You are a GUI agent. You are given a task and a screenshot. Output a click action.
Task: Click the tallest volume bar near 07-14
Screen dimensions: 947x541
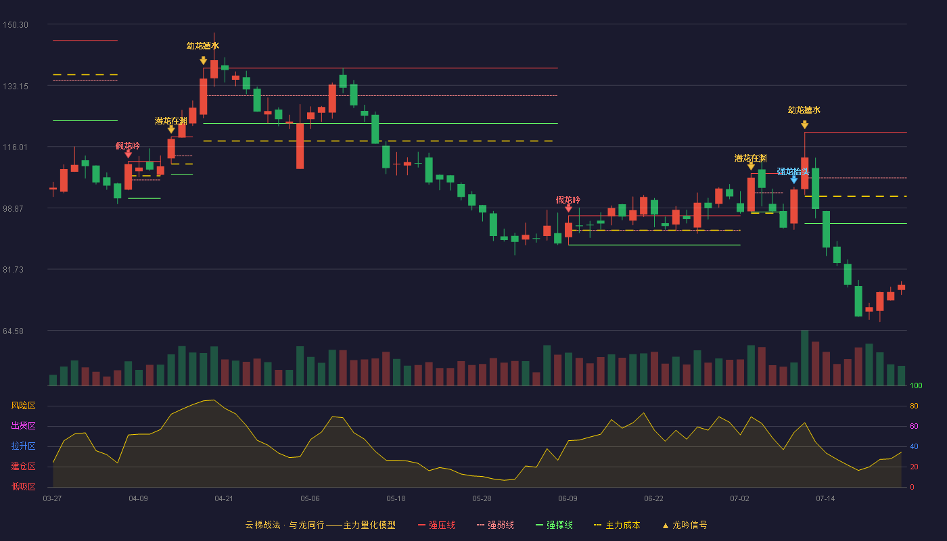(804, 358)
